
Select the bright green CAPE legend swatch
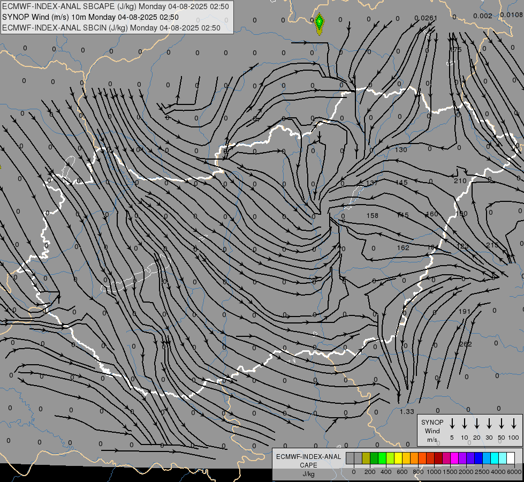pyautogui.click(x=382, y=458)
